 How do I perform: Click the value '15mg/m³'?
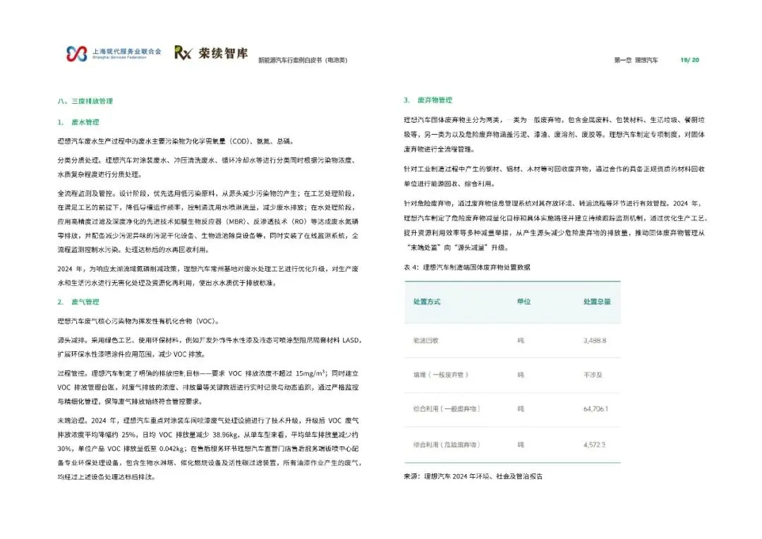(310, 373)
